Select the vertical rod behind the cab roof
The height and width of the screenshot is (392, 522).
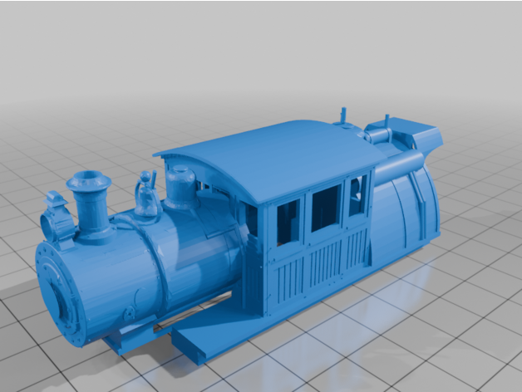click(340, 115)
